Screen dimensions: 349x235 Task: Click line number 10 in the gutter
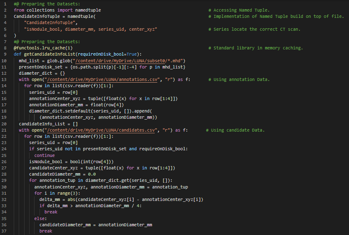[x=4, y=61]
